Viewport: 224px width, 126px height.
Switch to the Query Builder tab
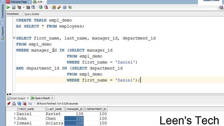click(x=32, y=14)
